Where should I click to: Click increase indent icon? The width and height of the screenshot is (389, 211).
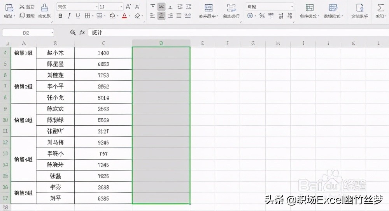189,7
